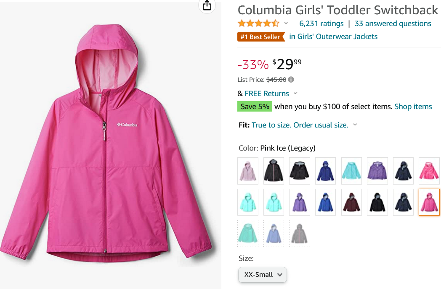View the 33 answered questions
Viewport: 441px width, 289px height.
pos(393,23)
